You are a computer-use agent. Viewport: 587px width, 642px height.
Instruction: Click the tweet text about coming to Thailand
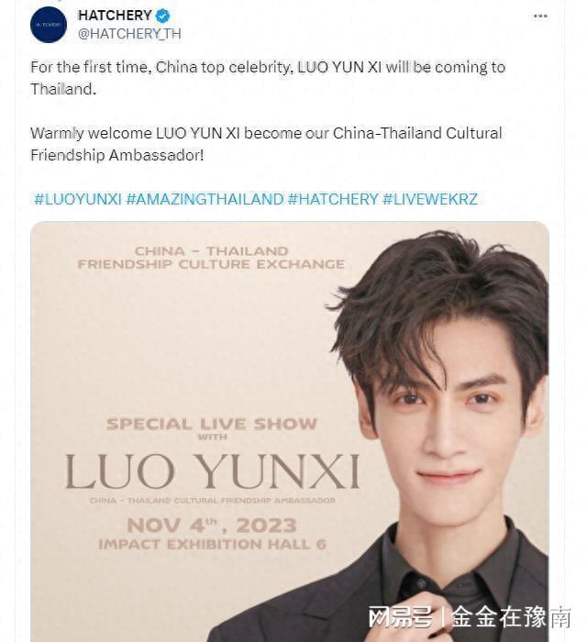click(268, 78)
